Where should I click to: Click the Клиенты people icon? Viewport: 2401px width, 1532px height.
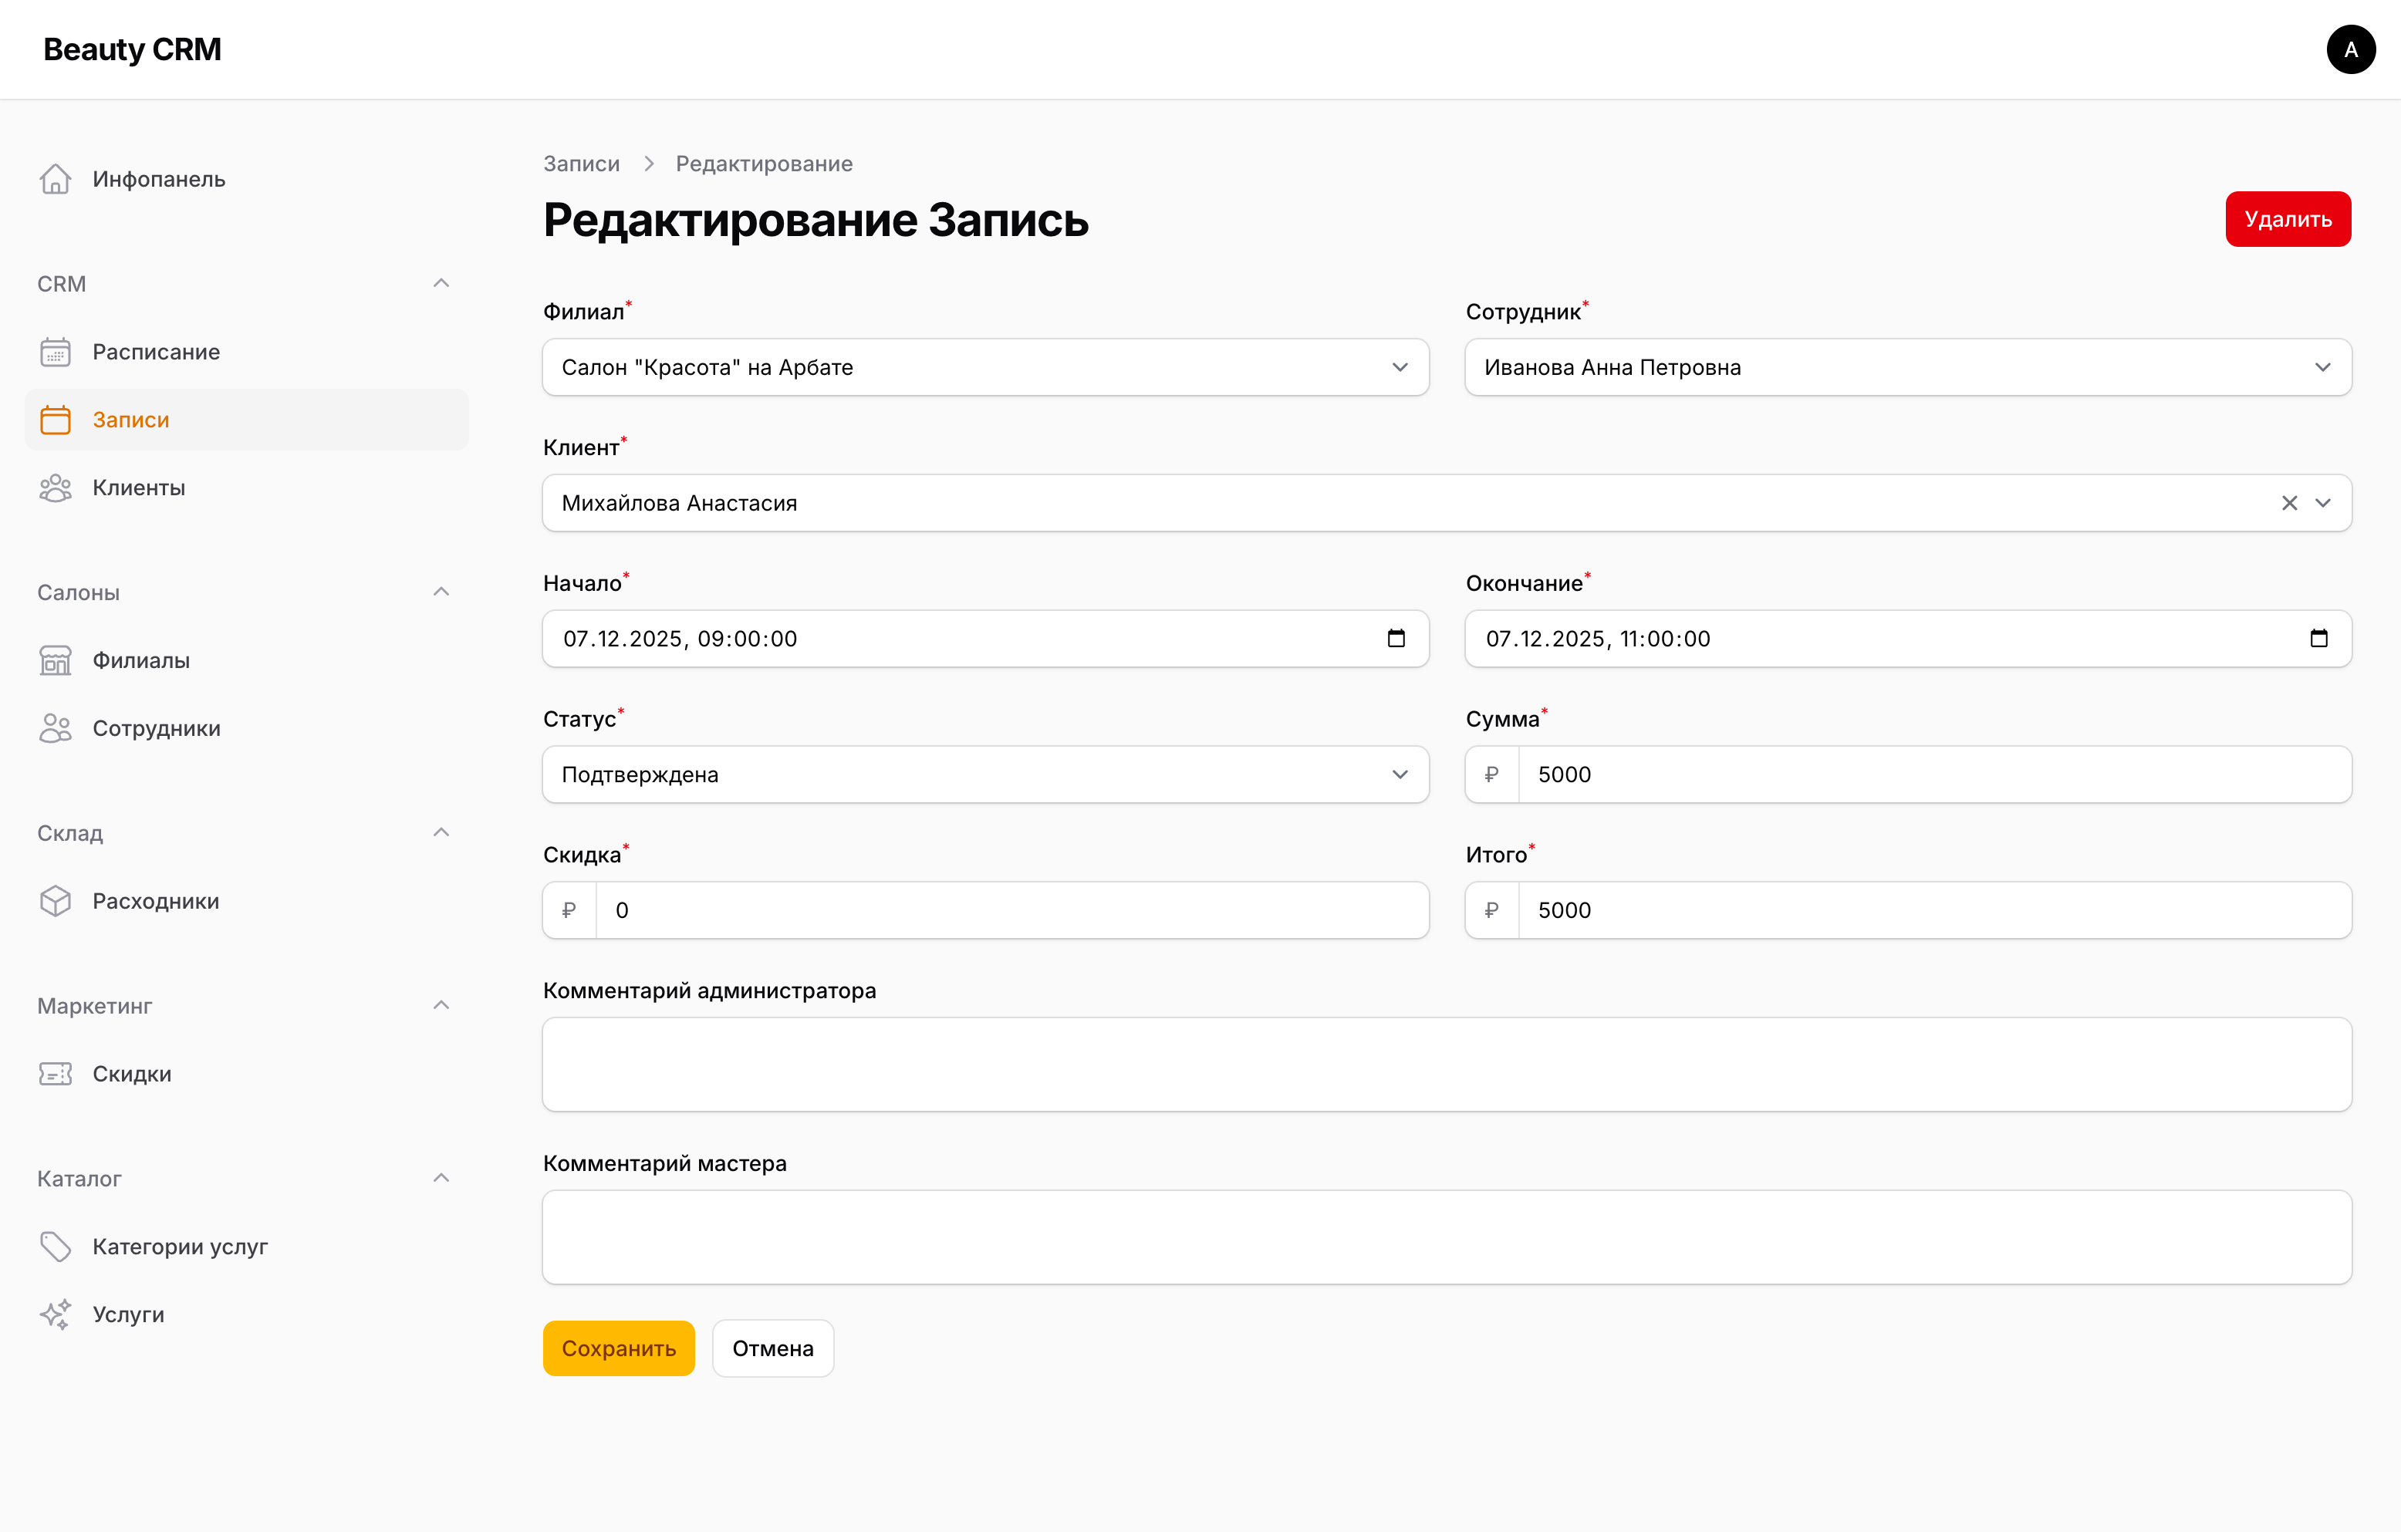[x=56, y=488]
